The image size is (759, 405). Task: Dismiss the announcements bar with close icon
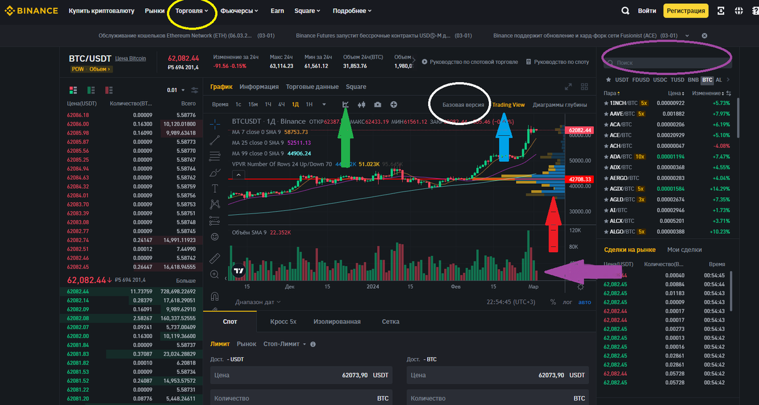[x=705, y=35]
